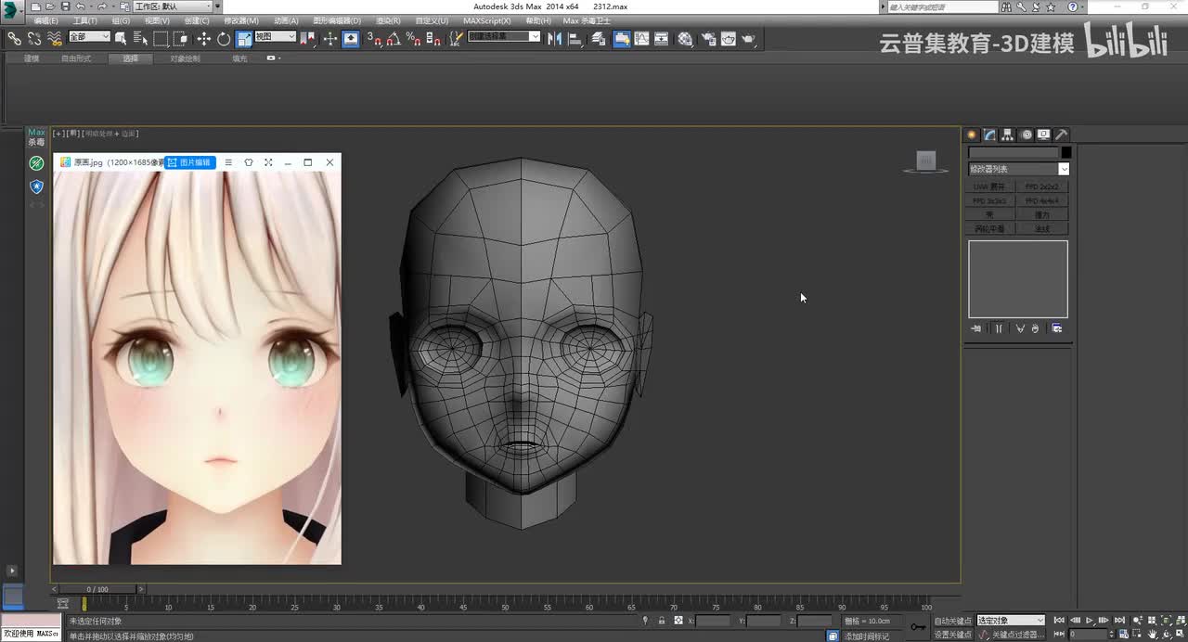Expand the modifier list (修改器列表) dropdown

pos(1064,169)
